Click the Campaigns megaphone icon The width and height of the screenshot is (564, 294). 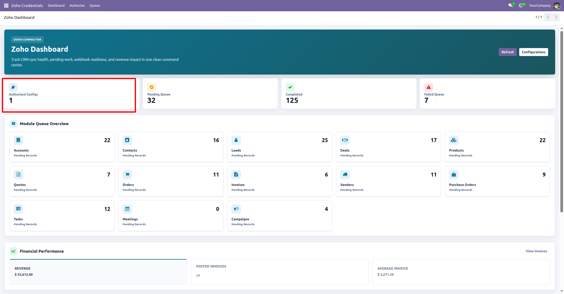236,209
